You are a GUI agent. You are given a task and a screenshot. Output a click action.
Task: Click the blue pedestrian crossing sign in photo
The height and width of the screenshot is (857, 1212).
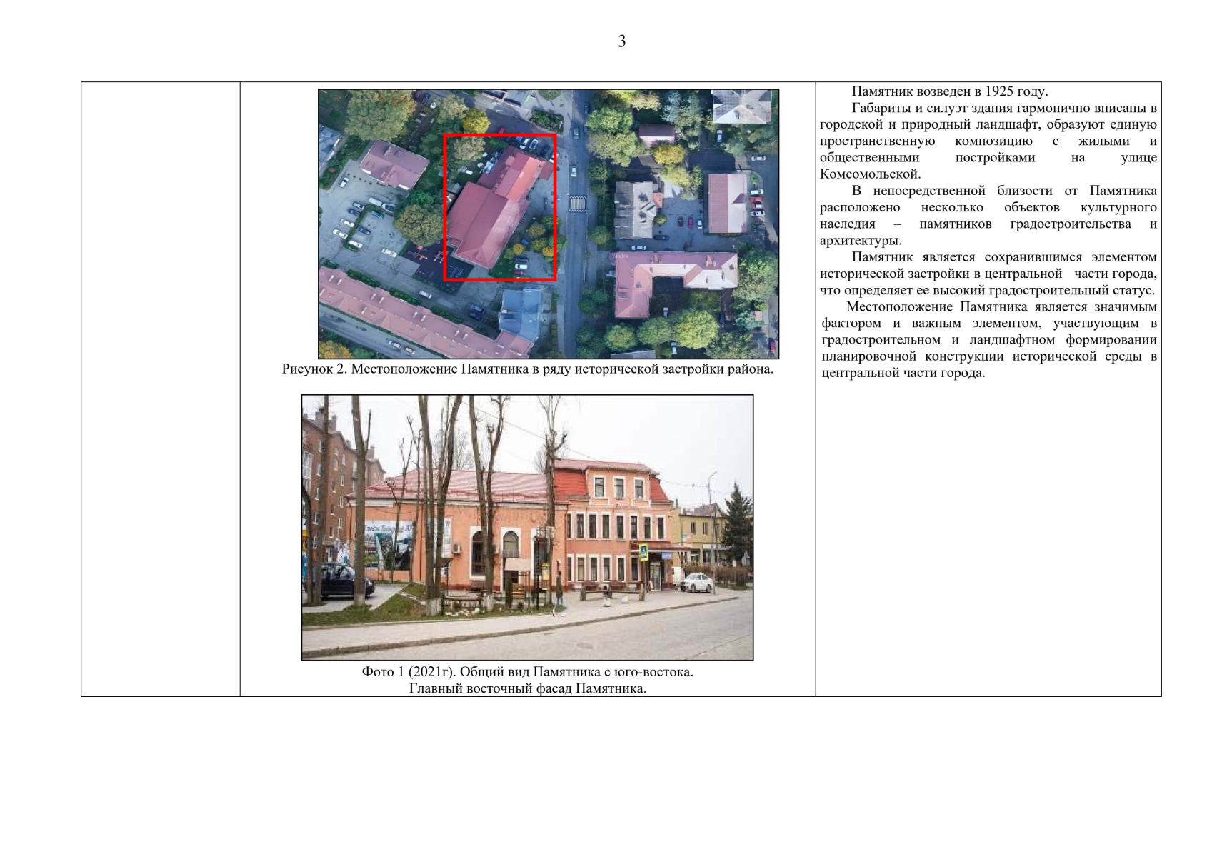(643, 551)
